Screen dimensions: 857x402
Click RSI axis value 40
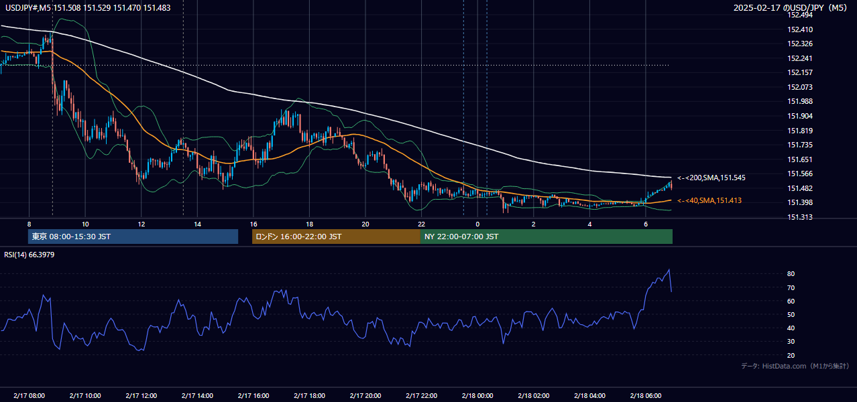pos(791,328)
